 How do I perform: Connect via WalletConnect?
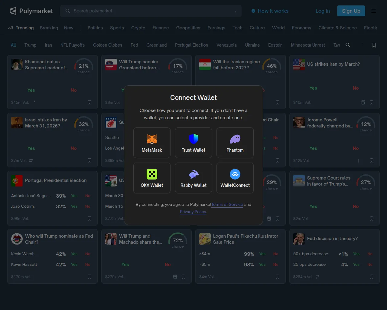(x=235, y=178)
